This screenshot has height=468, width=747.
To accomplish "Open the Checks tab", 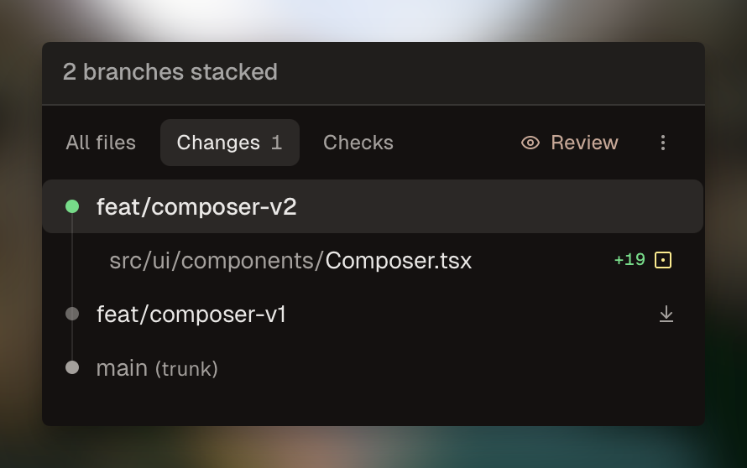I will pos(358,143).
